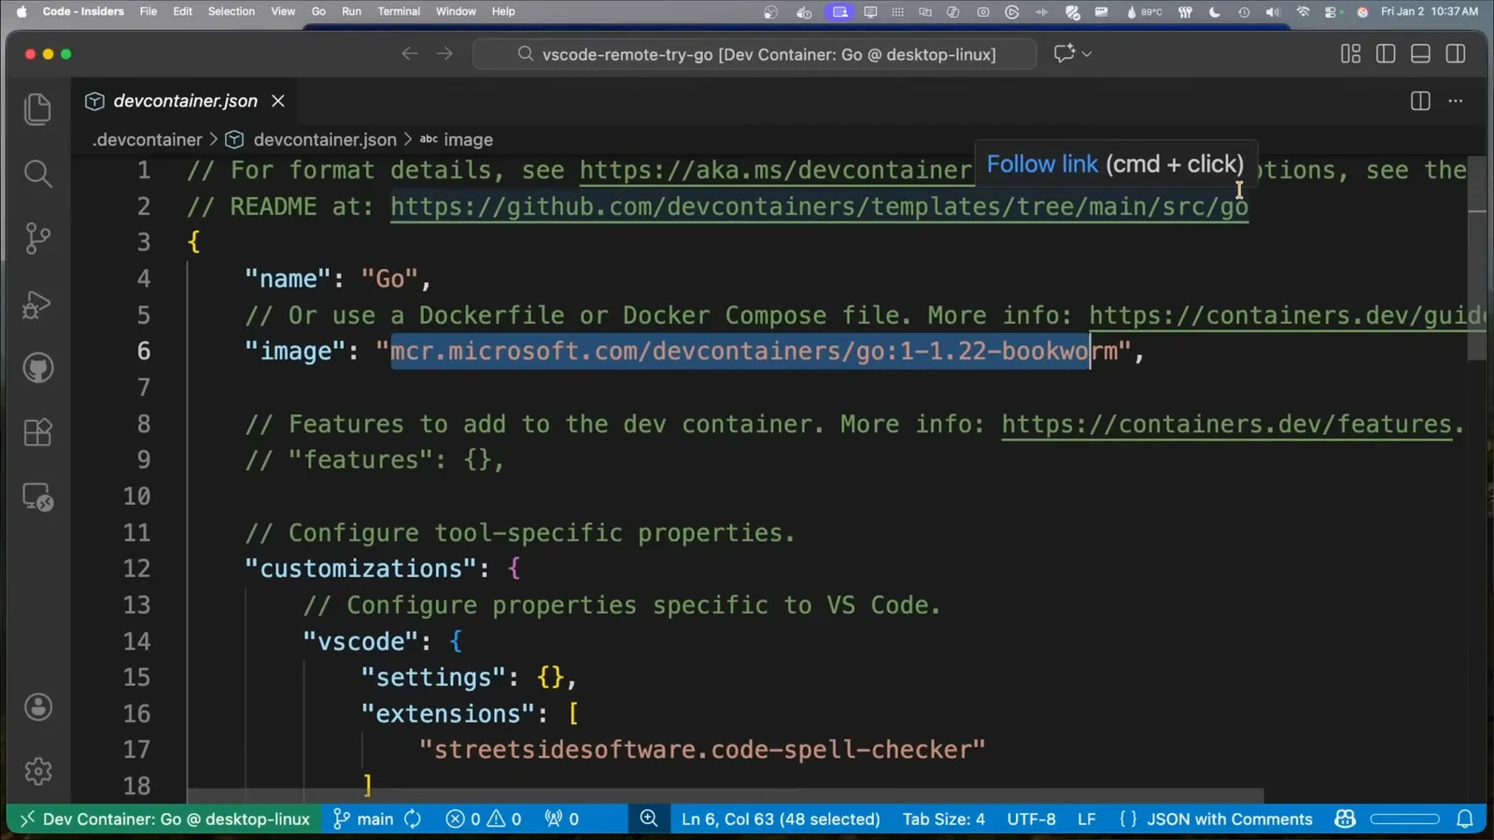Toggle the bottom Panel visibility
1494x840 pixels.
pyautogui.click(x=1420, y=54)
